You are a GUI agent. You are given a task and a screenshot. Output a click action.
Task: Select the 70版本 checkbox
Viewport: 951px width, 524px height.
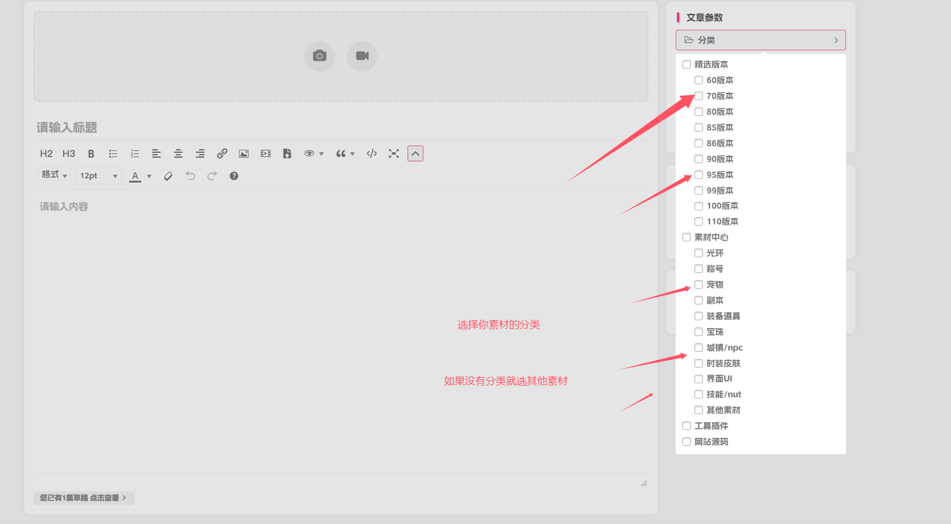(x=699, y=96)
